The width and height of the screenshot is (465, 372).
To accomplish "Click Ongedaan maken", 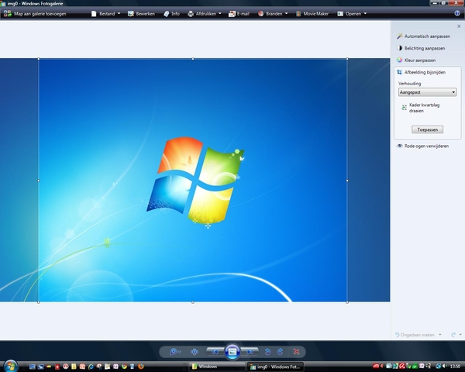I will [x=417, y=335].
